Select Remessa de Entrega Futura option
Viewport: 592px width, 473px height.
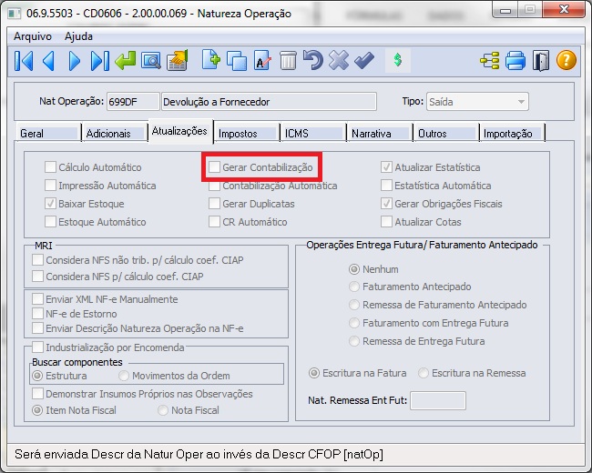[x=354, y=341]
